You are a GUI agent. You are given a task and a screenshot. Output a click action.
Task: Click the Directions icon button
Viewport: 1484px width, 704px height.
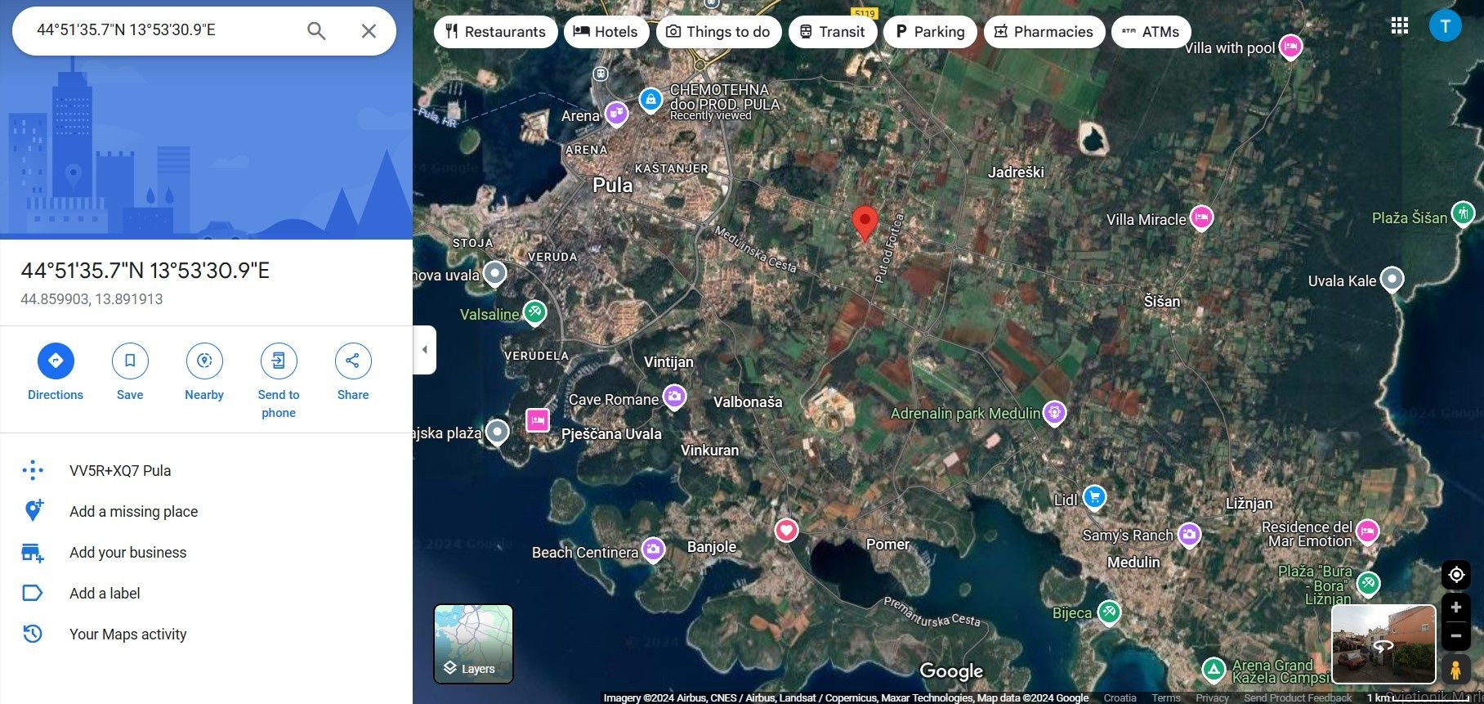tap(56, 361)
